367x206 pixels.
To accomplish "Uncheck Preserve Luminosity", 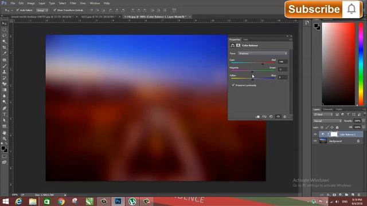I will click(233, 85).
